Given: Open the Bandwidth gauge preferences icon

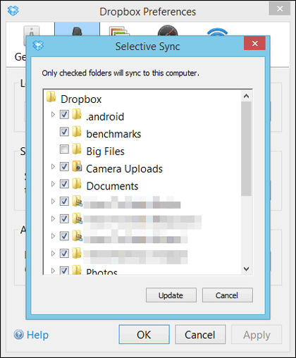Looking at the screenshot, I should coord(168,30).
